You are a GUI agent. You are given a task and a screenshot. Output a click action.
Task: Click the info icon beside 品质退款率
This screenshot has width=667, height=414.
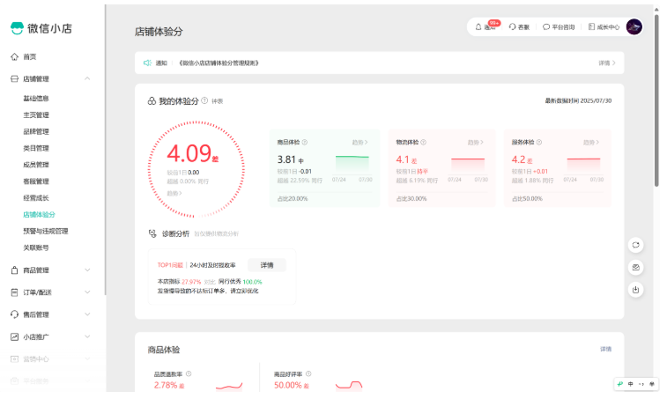[189, 373]
